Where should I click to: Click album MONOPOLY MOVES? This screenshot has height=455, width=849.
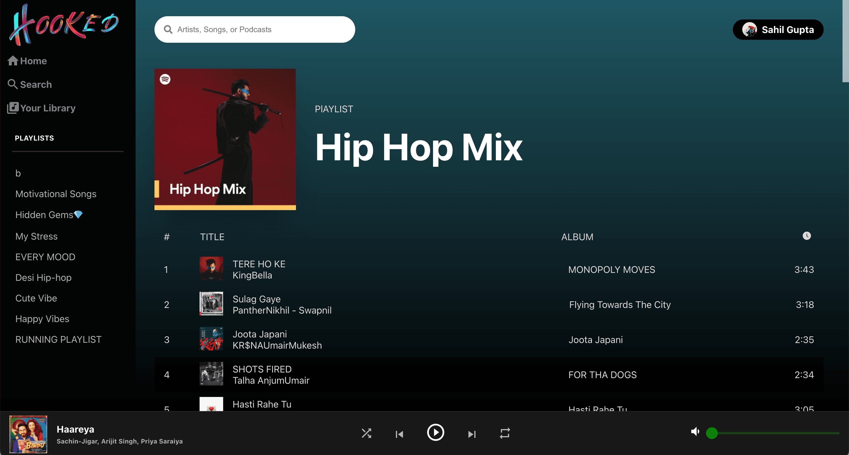pos(612,270)
